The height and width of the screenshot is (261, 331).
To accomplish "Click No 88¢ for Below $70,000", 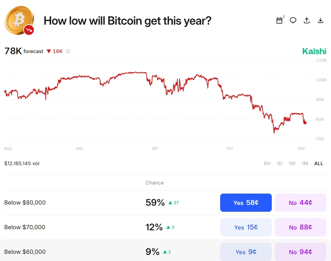I will 300,227.
